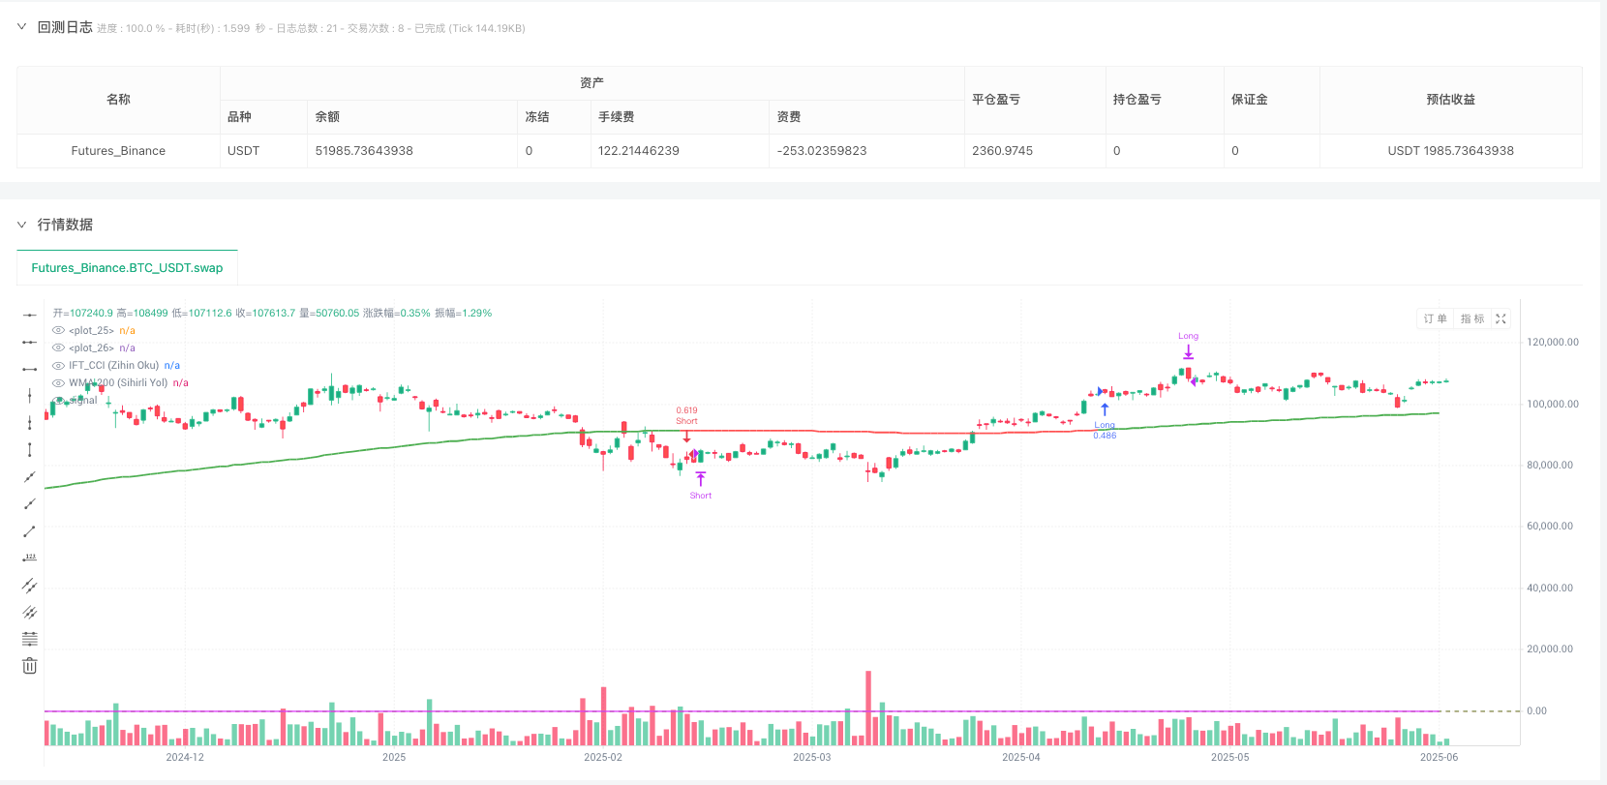Collapse the 回测日志 section
1607x785 pixels.
(x=22, y=27)
